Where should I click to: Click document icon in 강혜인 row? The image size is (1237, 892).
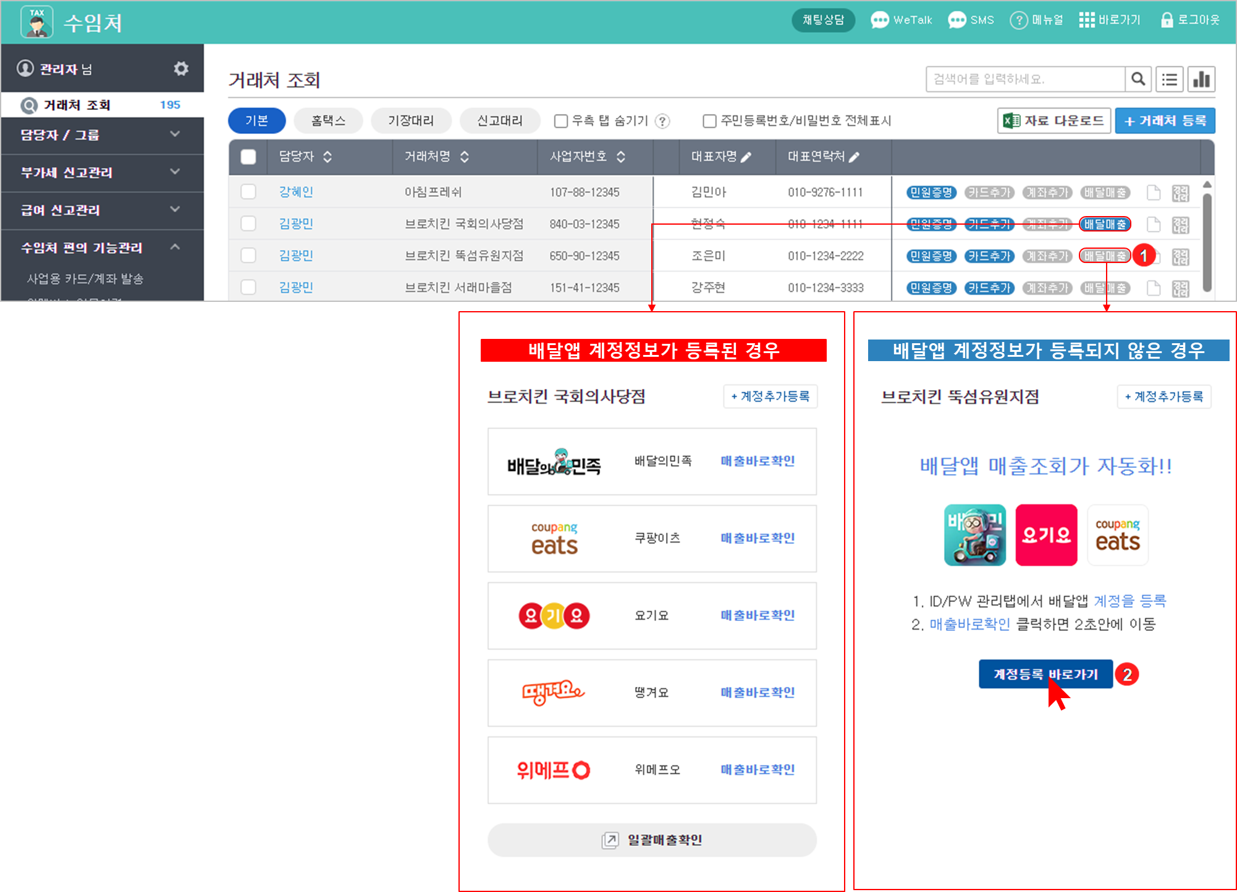(1153, 193)
